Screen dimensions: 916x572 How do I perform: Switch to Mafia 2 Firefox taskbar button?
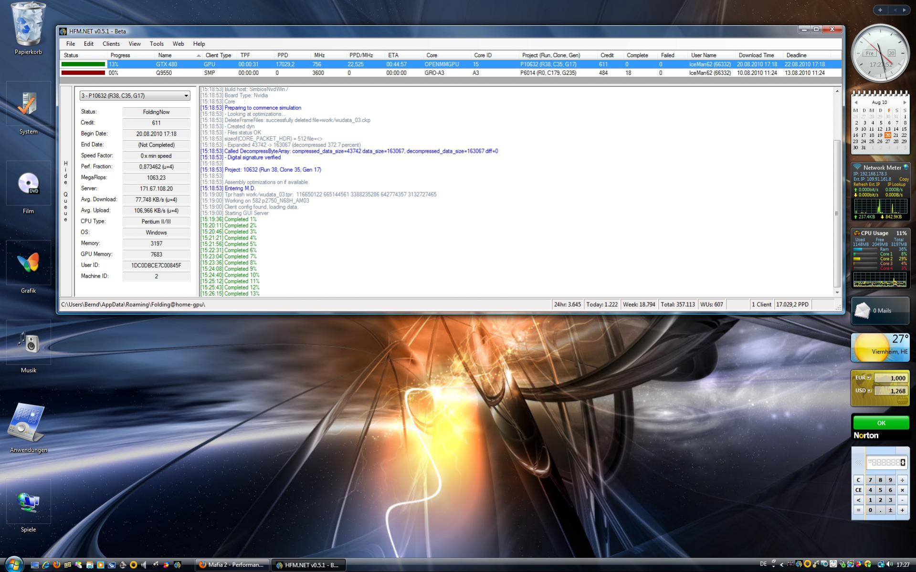tap(232, 565)
